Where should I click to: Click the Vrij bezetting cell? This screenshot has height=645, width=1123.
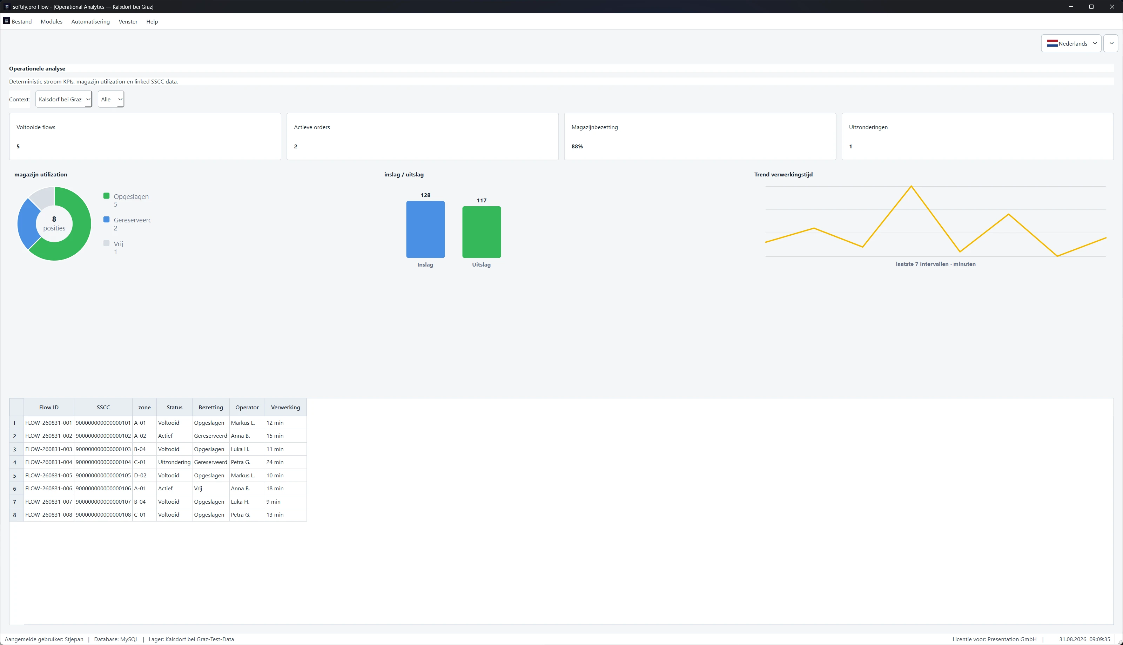tap(211, 488)
